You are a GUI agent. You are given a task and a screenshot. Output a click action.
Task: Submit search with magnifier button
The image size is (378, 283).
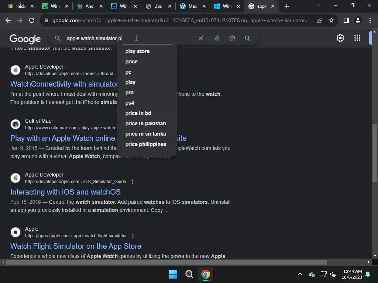(247, 38)
